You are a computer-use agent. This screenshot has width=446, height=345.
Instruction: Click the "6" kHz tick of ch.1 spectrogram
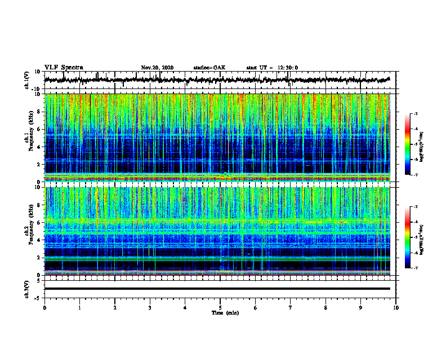coord(39,129)
